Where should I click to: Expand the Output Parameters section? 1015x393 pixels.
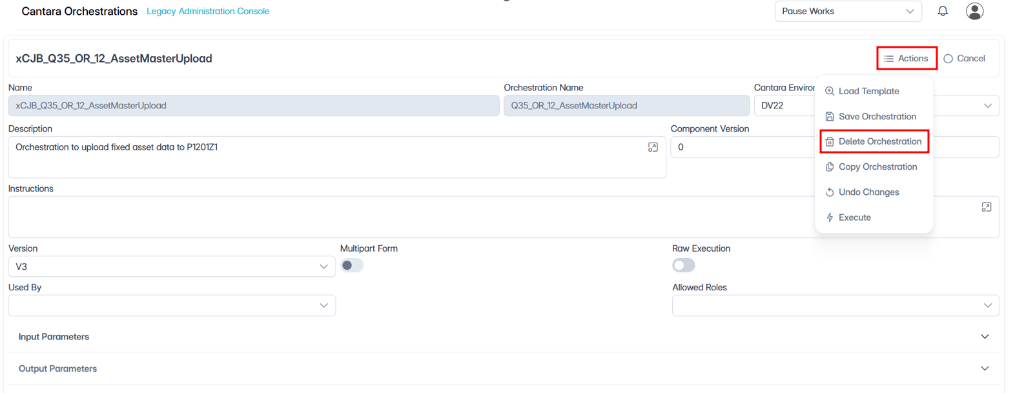(x=504, y=368)
